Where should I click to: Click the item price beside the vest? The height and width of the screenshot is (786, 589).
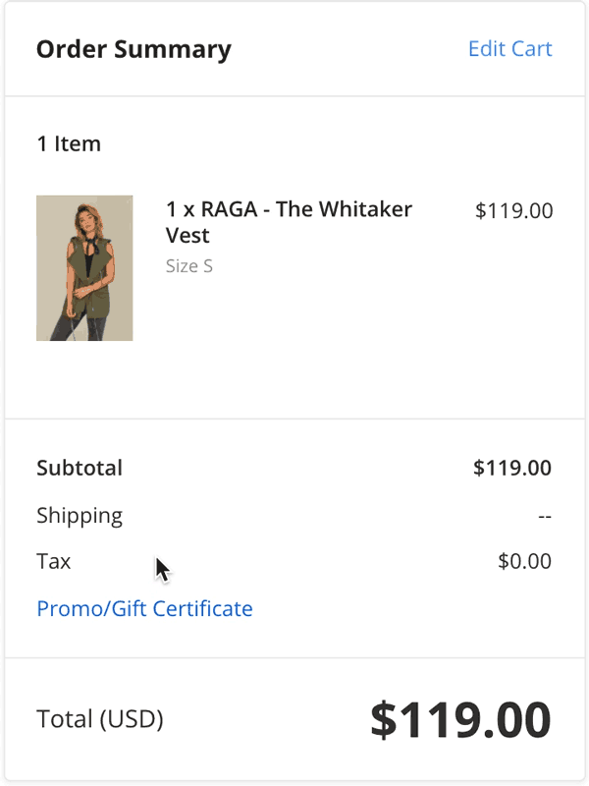point(513,210)
